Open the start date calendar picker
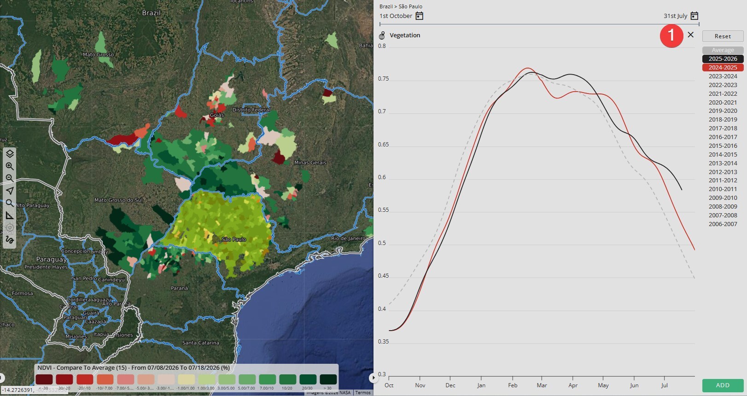 coord(419,16)
